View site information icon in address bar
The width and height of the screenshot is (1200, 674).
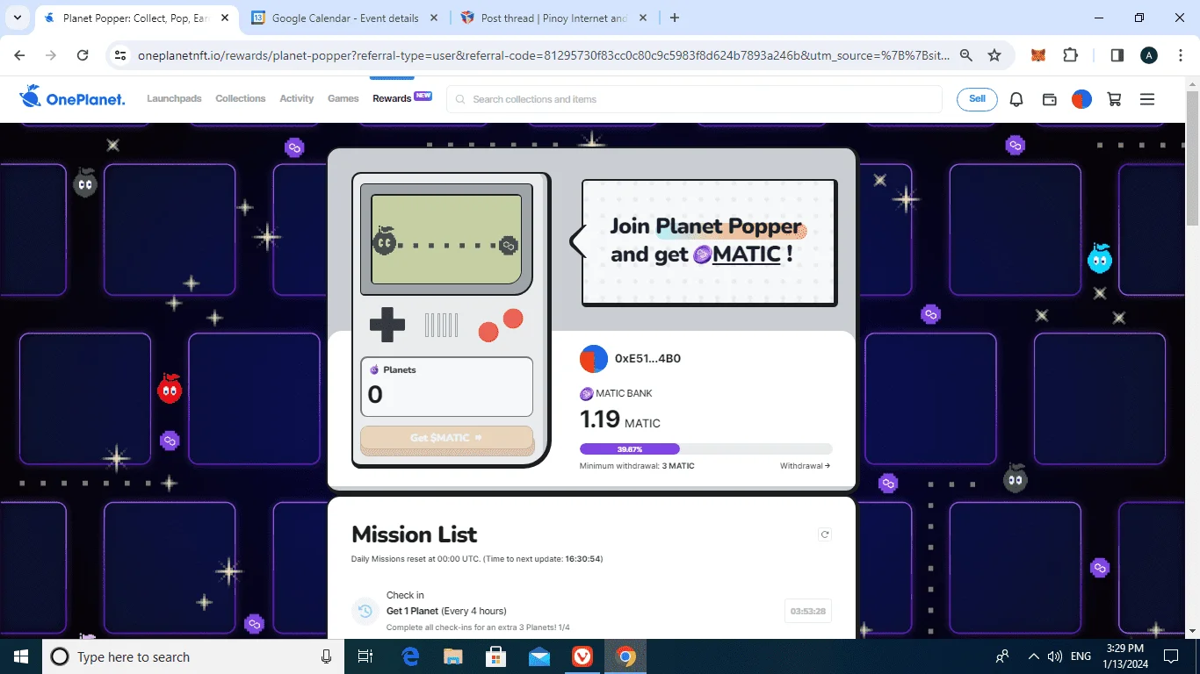coord(120,55)
